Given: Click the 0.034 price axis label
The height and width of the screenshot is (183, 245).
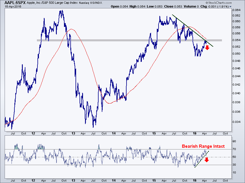Looking at the screenshot, I should point(237,122).
